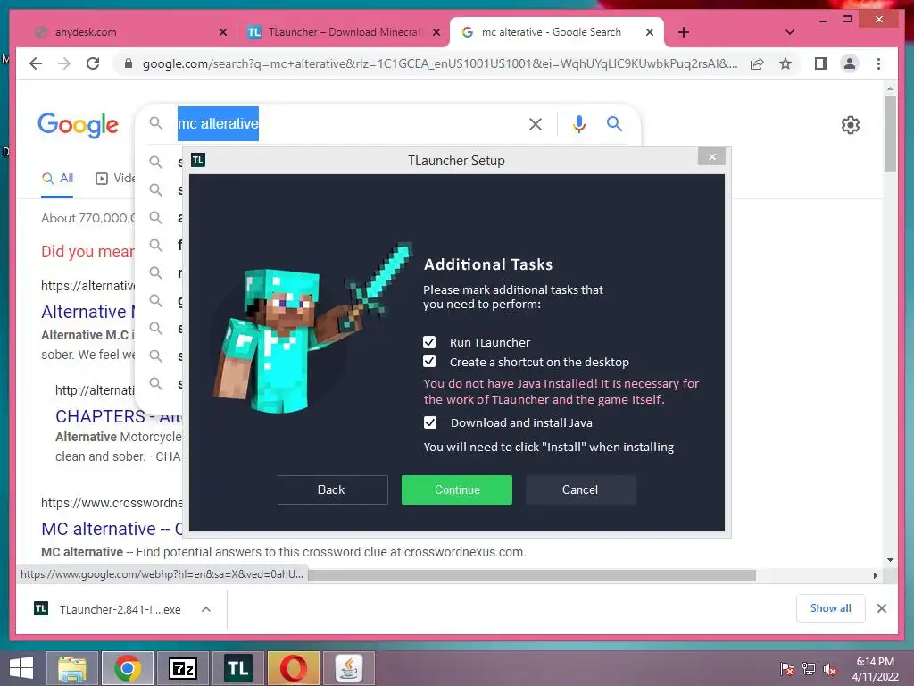914x686 pixels.
Task: Open Opera browser from taskbar
Action: click(293, 668)
